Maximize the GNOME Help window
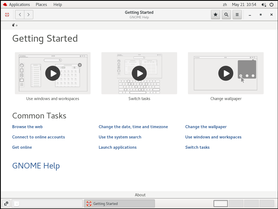The image size is (278, 209). [x=261, y=15]
